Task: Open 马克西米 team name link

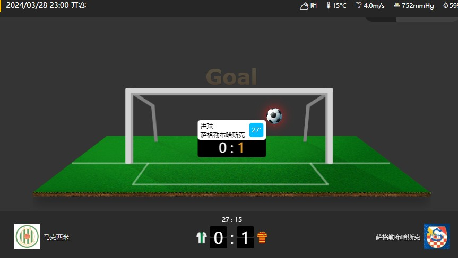Action: tap(56, 237)
